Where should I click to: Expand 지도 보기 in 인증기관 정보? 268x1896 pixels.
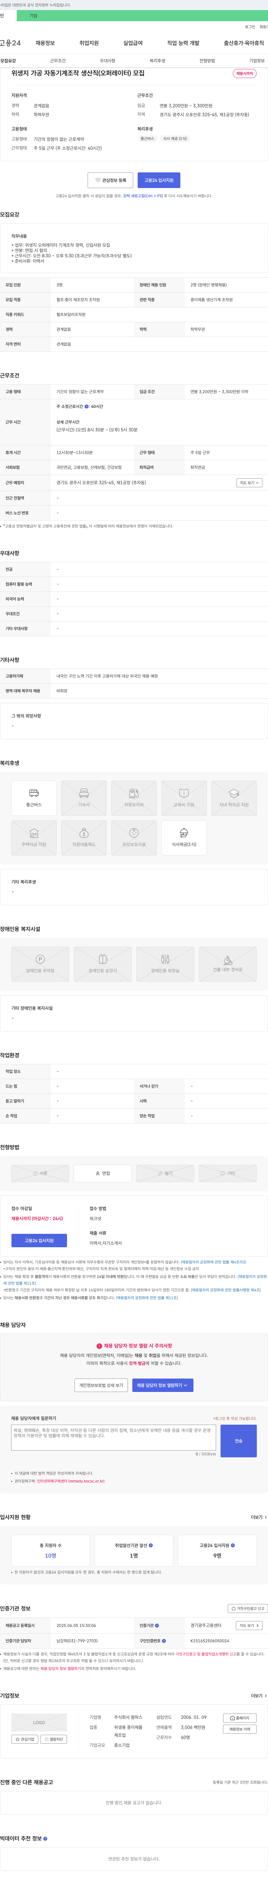(x=249, y=1625)
